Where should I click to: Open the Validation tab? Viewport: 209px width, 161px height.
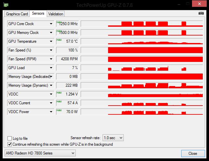(x=56, y=14)
